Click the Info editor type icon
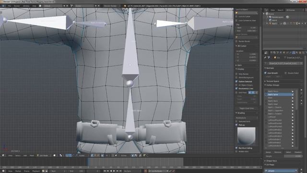Screen dimensions: 307x173 [3, 6]
